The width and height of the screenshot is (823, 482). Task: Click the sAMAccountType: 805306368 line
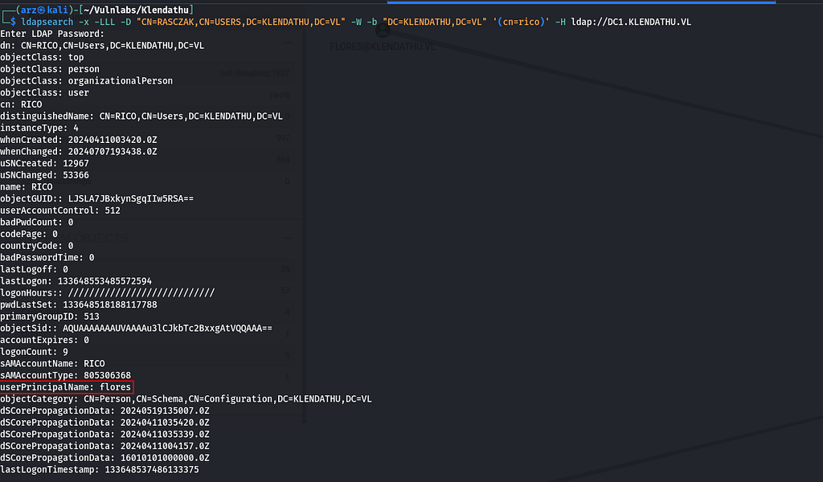(66, 375)
